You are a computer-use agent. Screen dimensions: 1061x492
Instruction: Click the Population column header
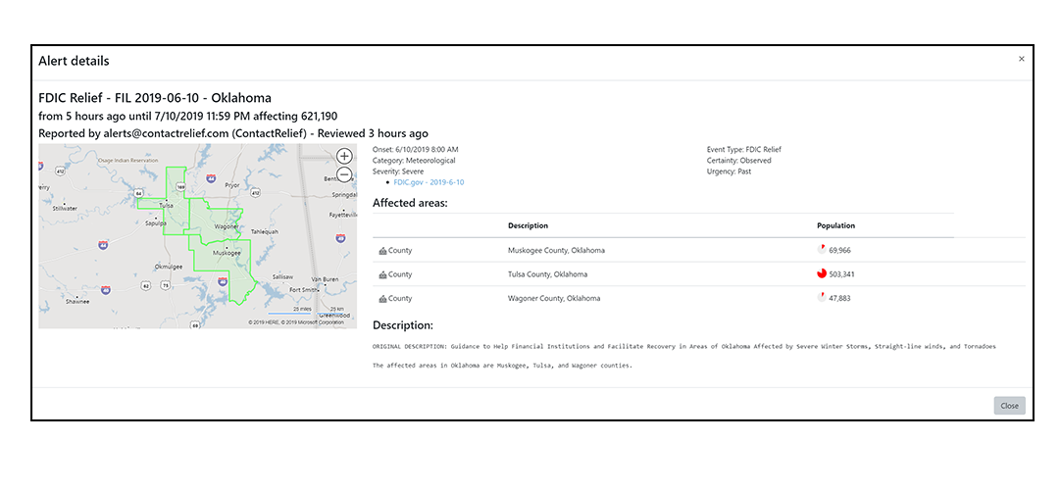pyautogui.click(x=835, y=225)
